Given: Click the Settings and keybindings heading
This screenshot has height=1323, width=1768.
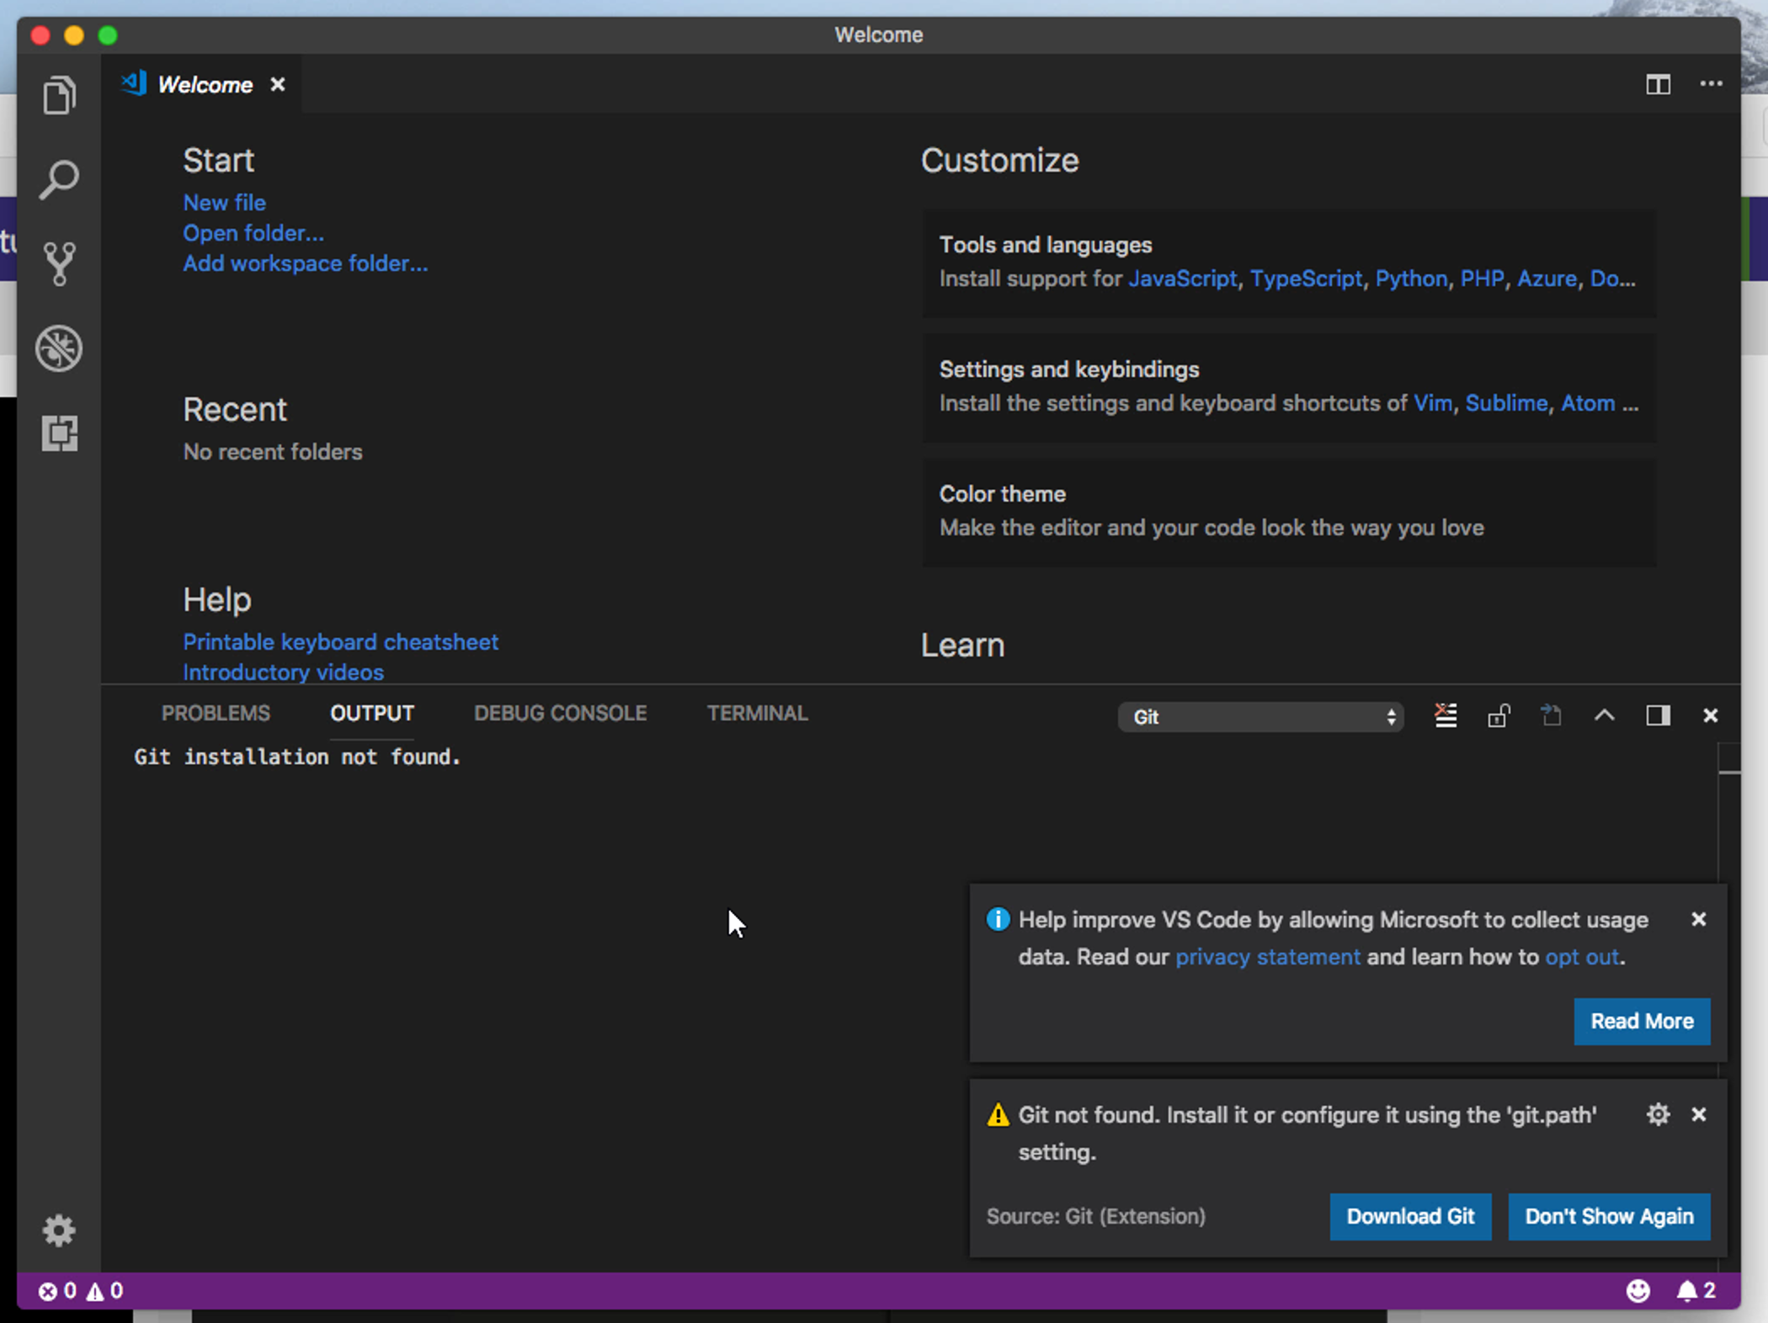Looking at the screenshot, I should click(x=1069, y=369).
